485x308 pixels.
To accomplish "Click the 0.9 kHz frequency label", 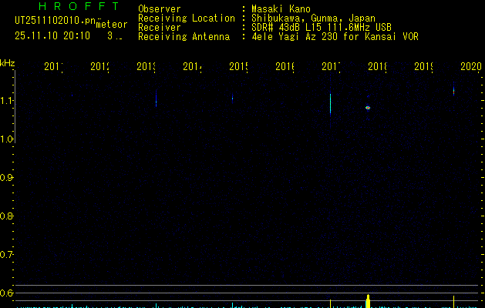I will pos(6,178).
